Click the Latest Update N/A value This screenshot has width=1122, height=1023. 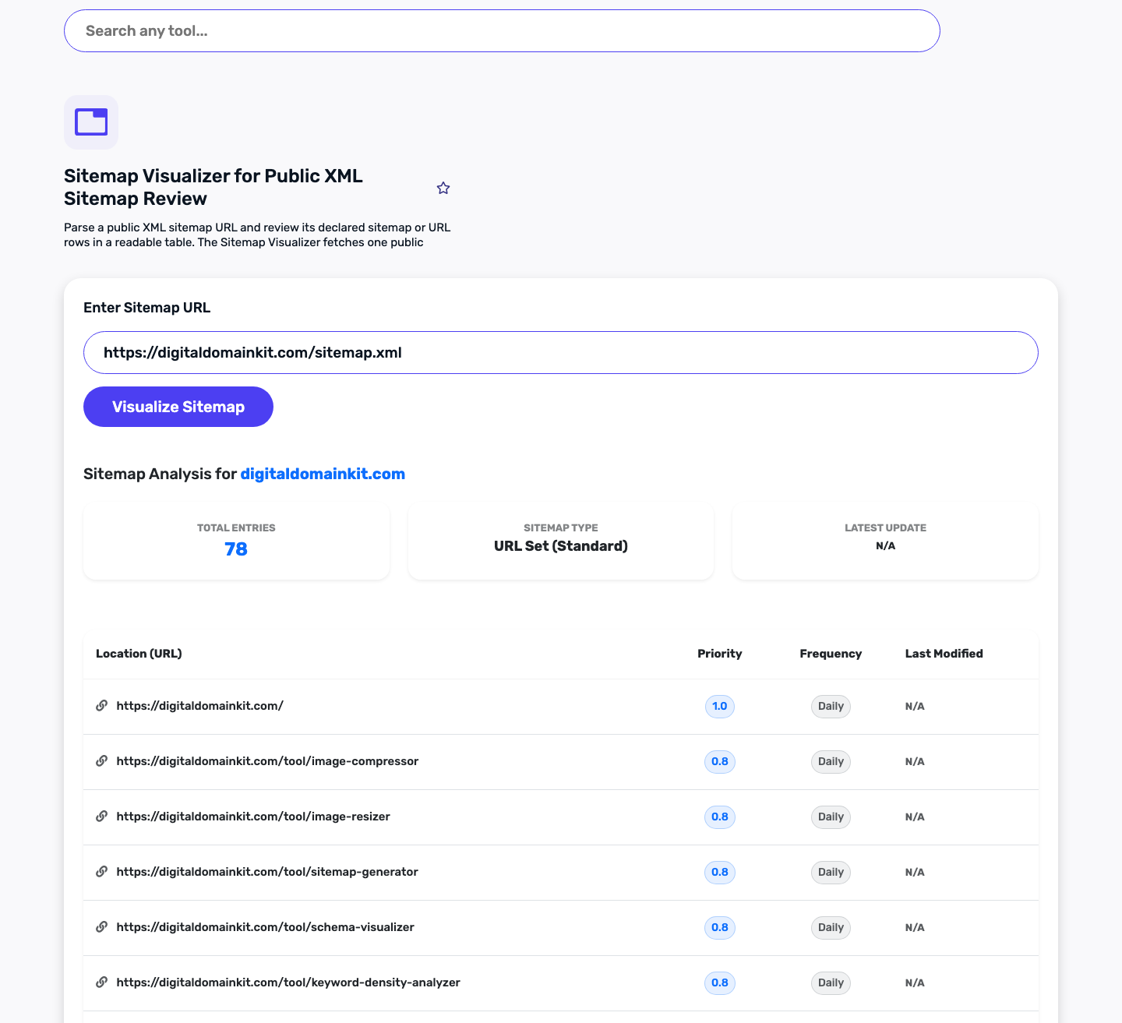pyautogui.click(x=886, y=546)
